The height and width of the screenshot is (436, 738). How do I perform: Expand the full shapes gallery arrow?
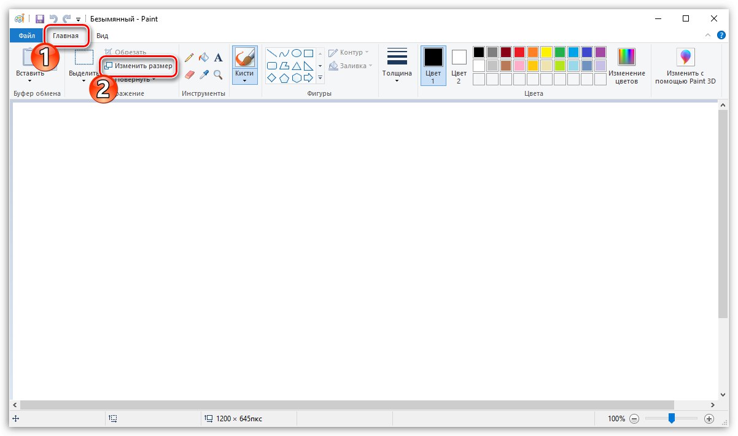[320, 78]
